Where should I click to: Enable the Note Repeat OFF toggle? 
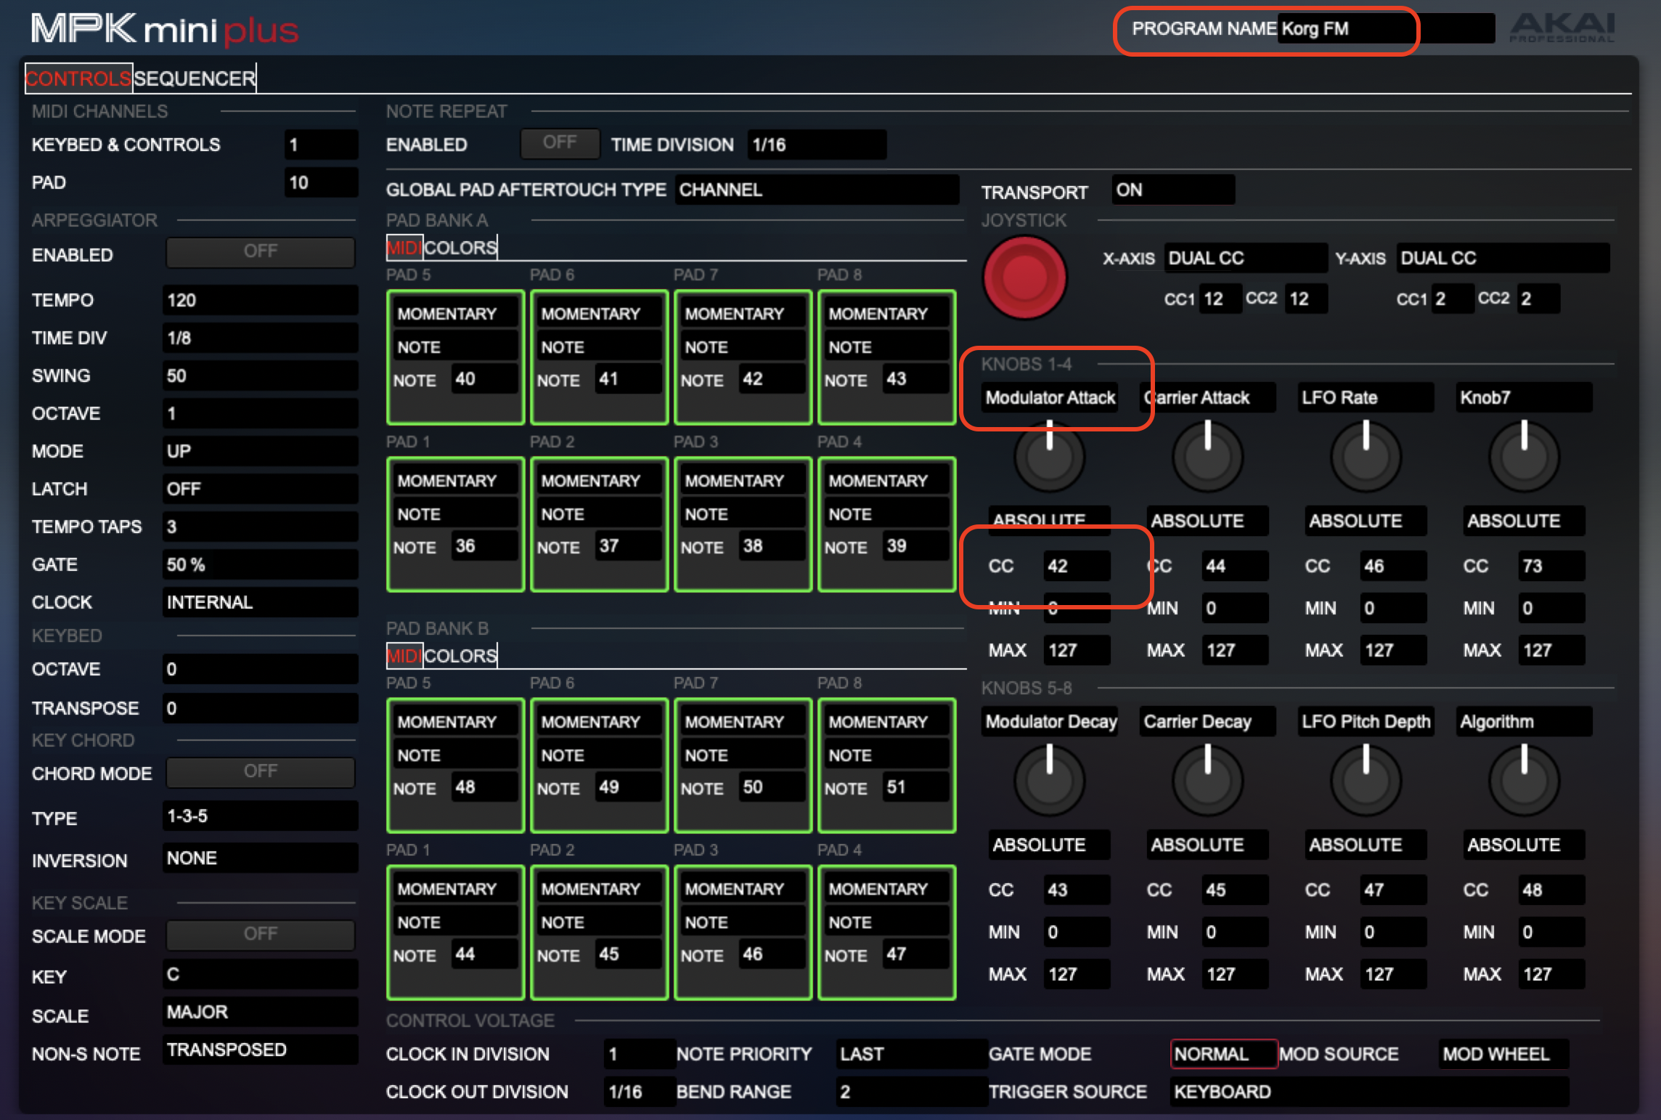(x=560, y=143)
